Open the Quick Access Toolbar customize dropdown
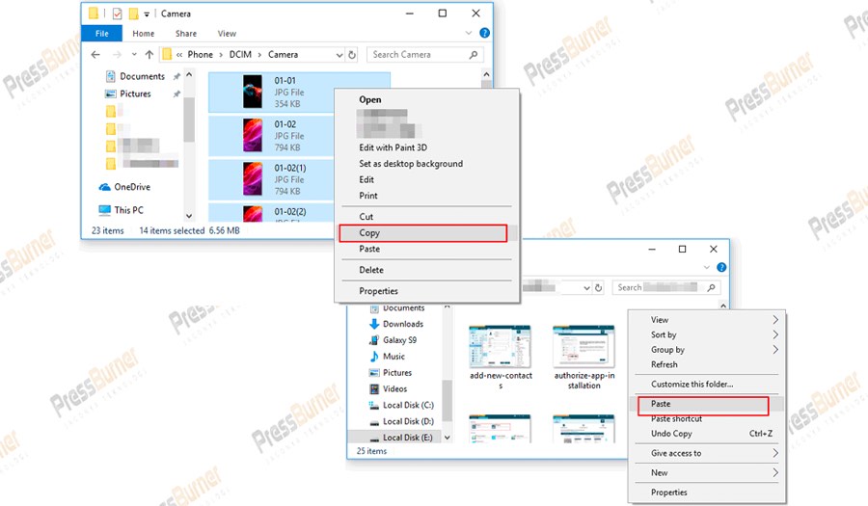Viewport: 868px width, 506px height. point(148,14)
